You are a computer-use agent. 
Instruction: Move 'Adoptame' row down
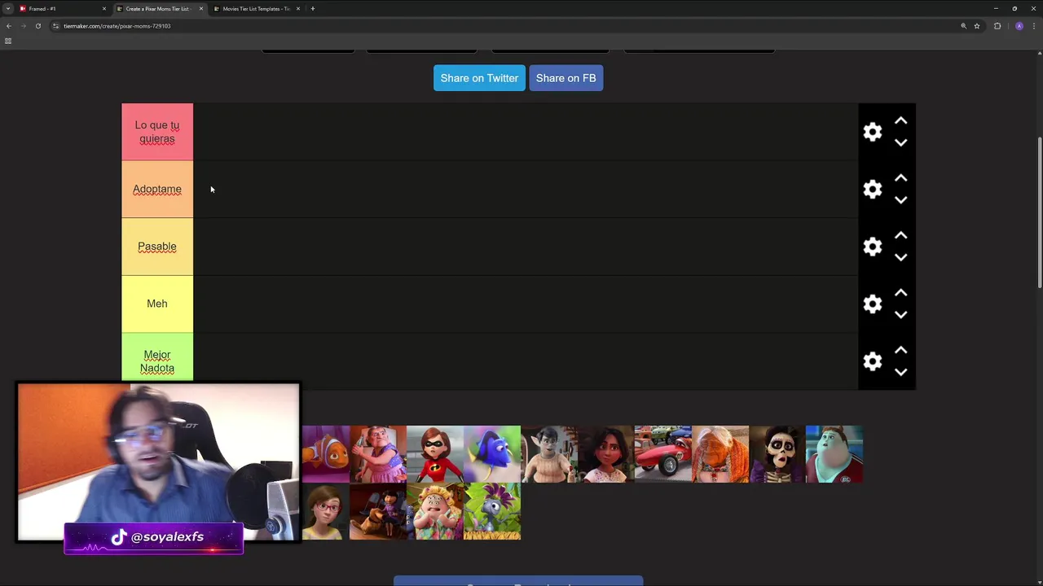900,199
